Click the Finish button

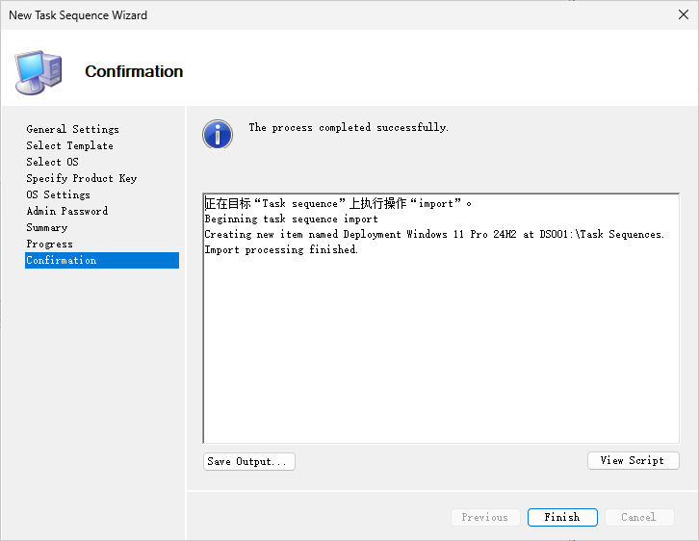coord(562,517)
